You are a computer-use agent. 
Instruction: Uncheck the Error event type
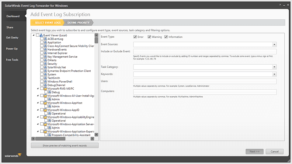coord(135,37)
